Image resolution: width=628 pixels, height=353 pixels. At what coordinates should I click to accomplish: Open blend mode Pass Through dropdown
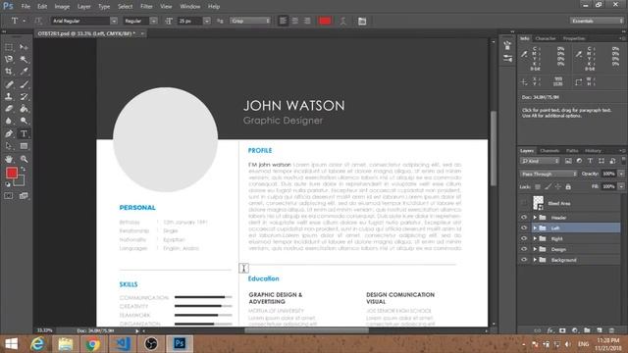click(549, 174)
